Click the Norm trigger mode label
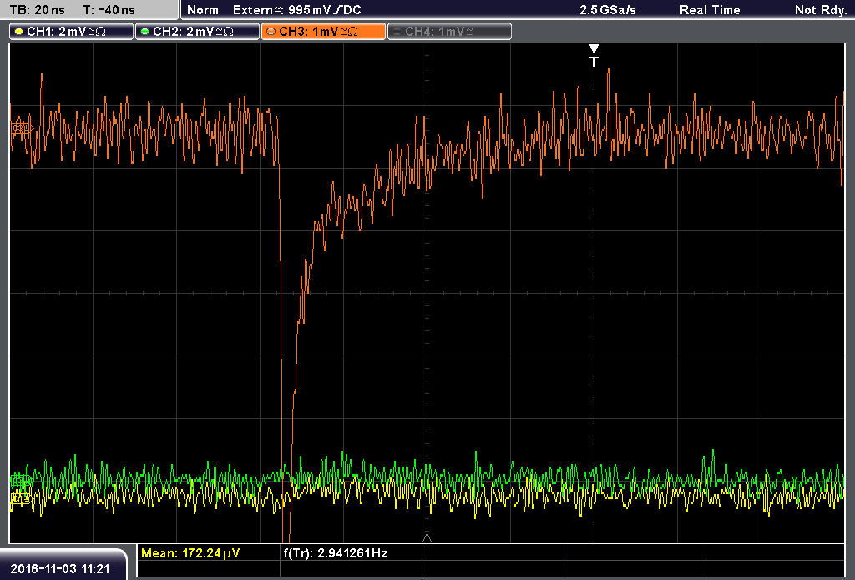This screenshot has height=580, width=855. click(x=203, y=10)
